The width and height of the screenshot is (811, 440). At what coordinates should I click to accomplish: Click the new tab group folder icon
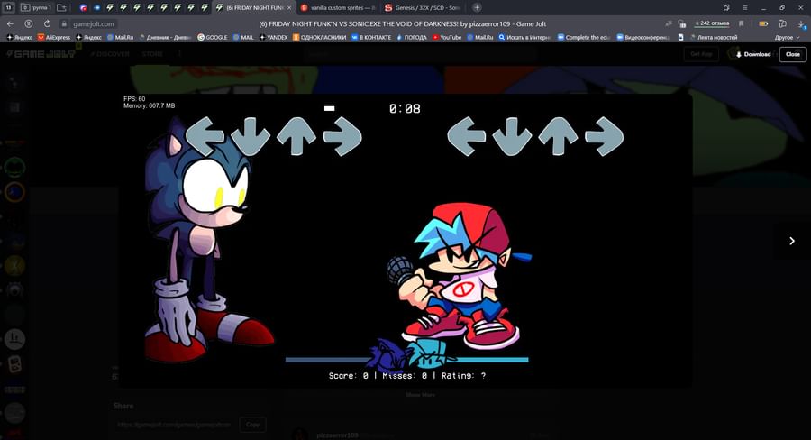pos(61,8)
